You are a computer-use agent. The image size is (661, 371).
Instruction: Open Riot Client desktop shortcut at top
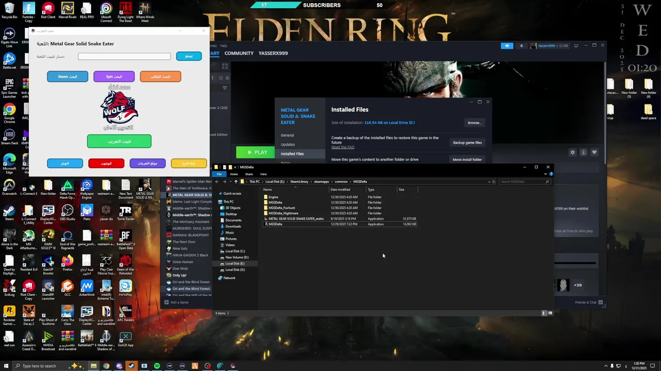pyautogui.click(x=48, y=11)
